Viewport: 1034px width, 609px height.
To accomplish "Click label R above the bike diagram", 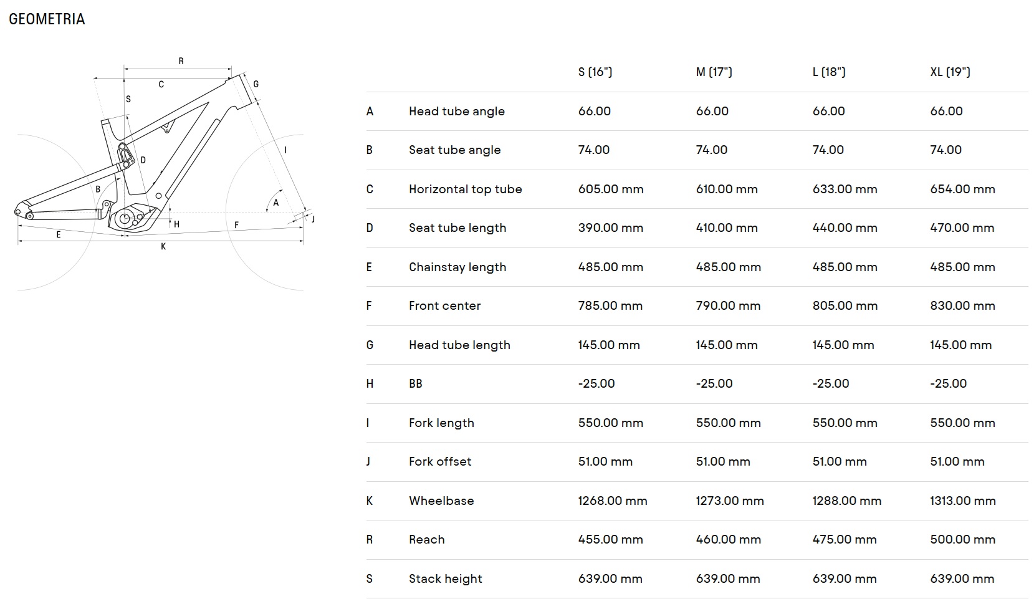I will [181, 61].
